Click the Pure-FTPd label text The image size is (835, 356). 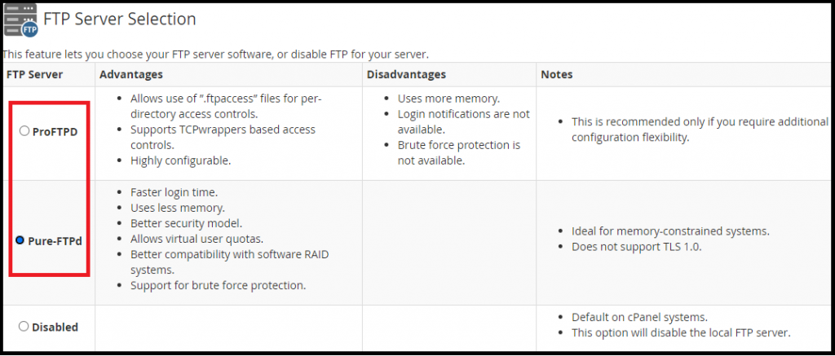[55, 241]
